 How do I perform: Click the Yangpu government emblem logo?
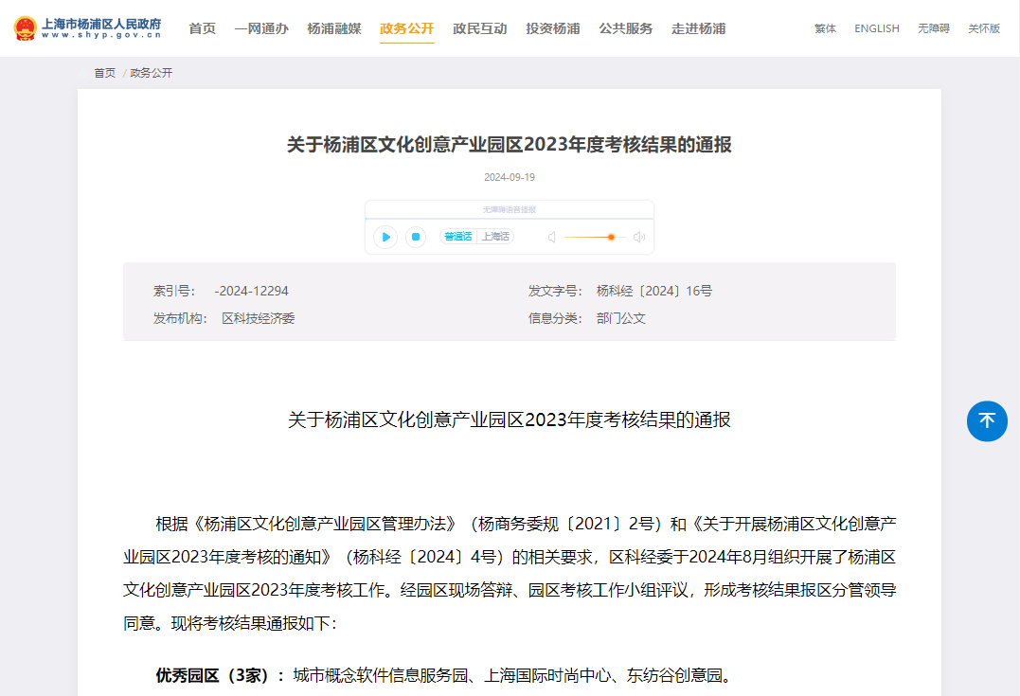25,28
